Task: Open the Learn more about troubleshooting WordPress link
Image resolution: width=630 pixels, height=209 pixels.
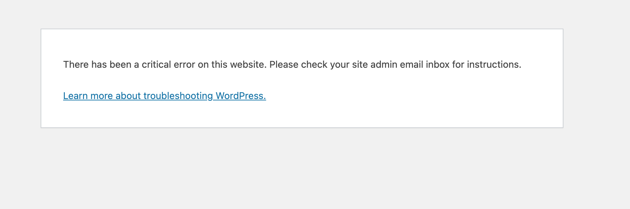Action: (x=164, y=96)
